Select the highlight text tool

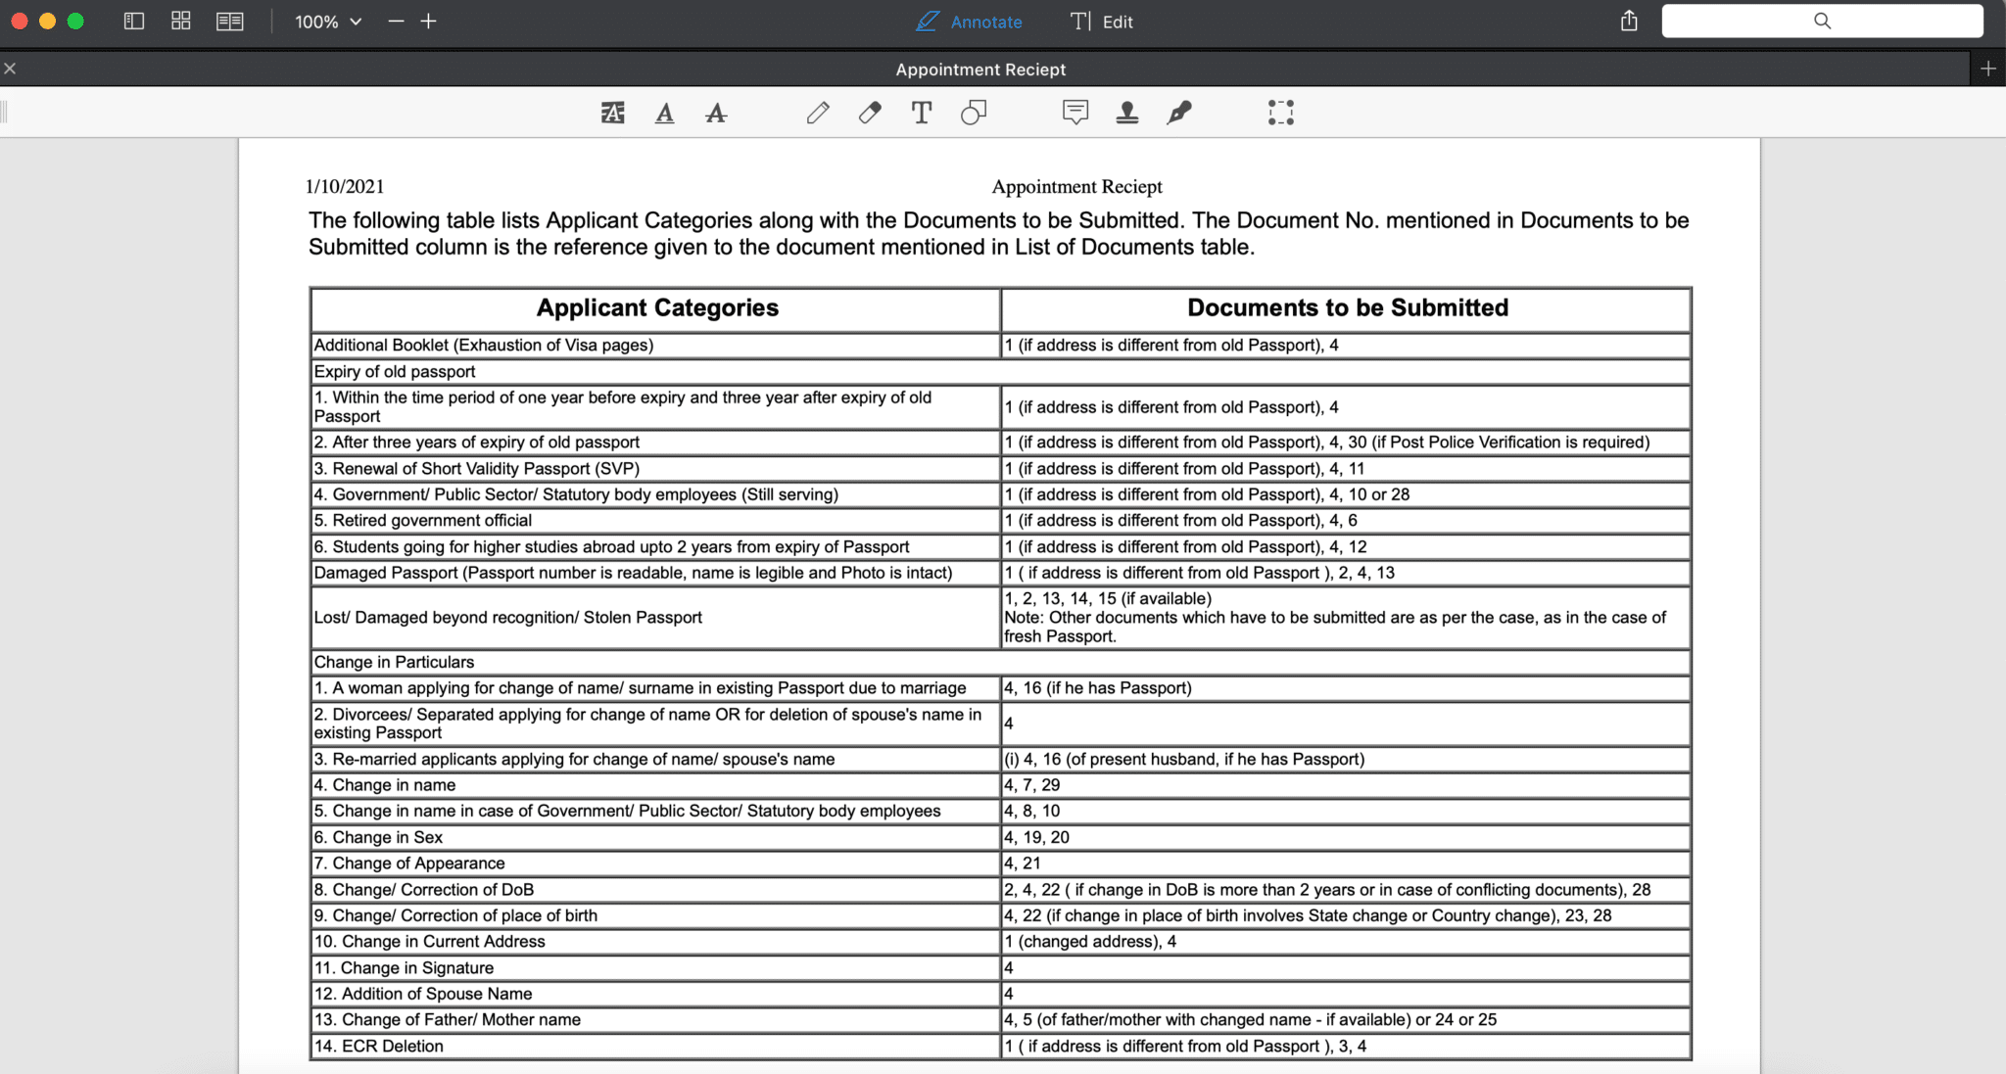point(612,113)
